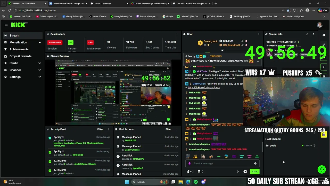
Task: Open Set goals arrow with 2 active
Action: click(314, 145)
